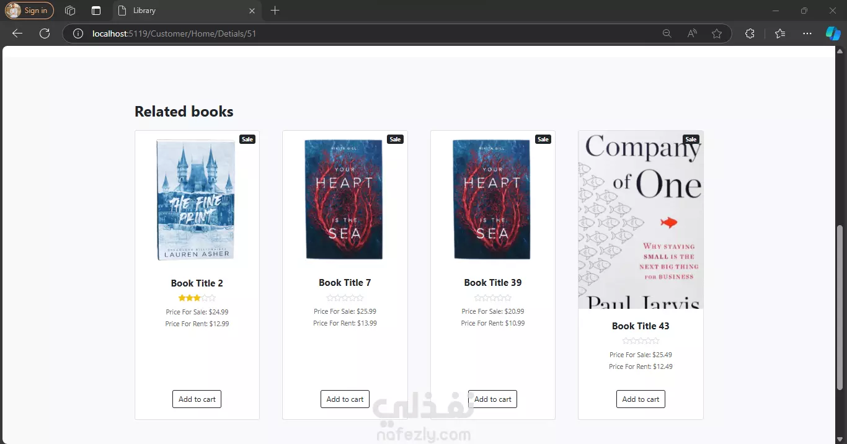Image resolution: width=847 pixels, height=444 pixels.
Task: Click Price For Rent: $12.49 text
Action: [641, 366]
